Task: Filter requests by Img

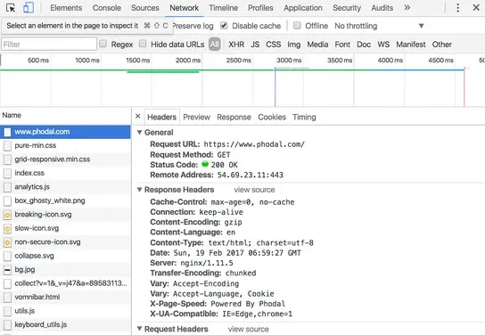Action: pyautogui.click(x=294, y=45)
